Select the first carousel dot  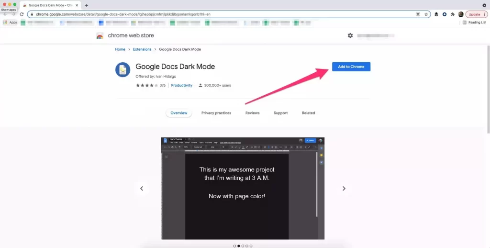[234, 246]
